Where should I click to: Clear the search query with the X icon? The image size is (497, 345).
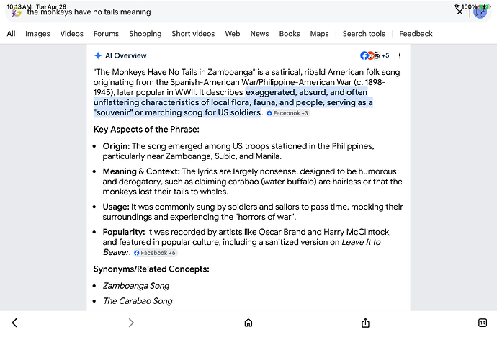tap(460, 12)
